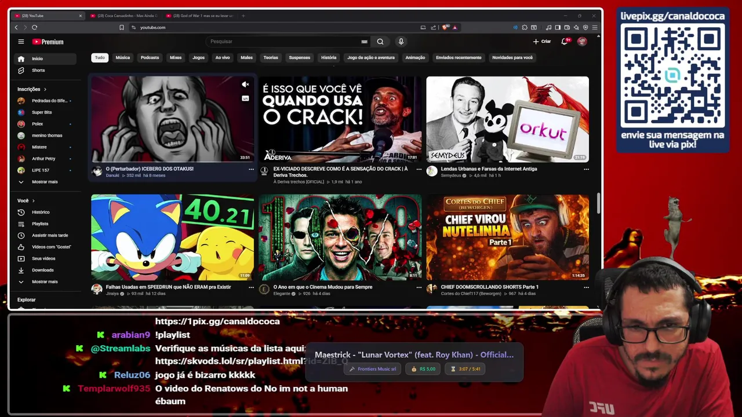This screenshot has height=417, width=742.
Task: Open Assistir mais tarde in sidebar
Action: pos(45,235)
